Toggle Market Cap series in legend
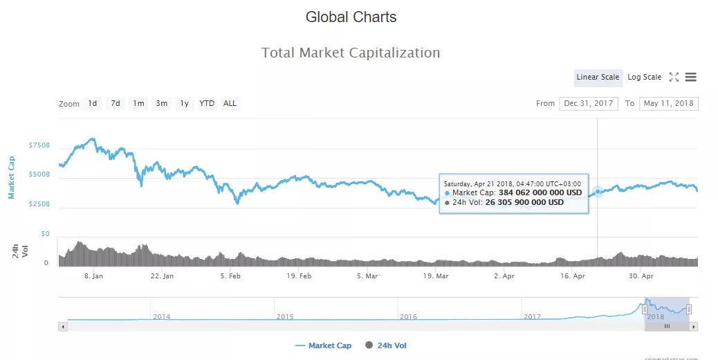Screen dimensions: 718x360 tap(324, 345)
